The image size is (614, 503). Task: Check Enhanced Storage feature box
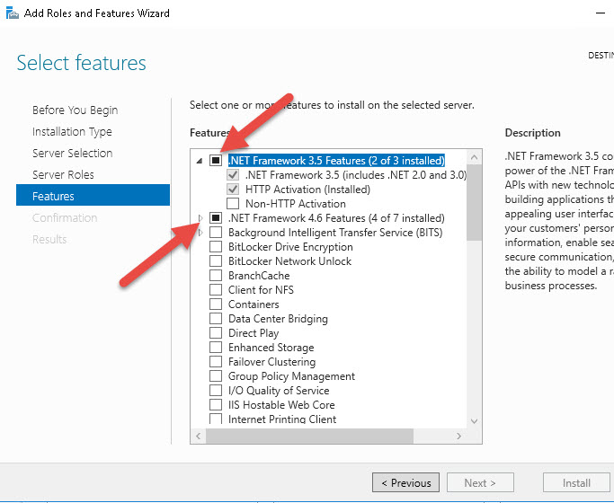(x=216, y=348)
